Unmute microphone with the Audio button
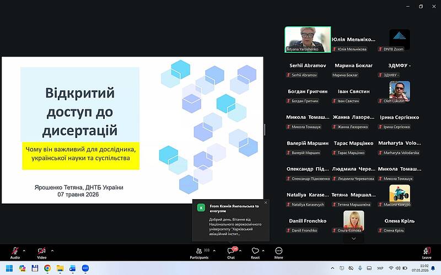Screen dimensions: 441x275 point(15,252)
